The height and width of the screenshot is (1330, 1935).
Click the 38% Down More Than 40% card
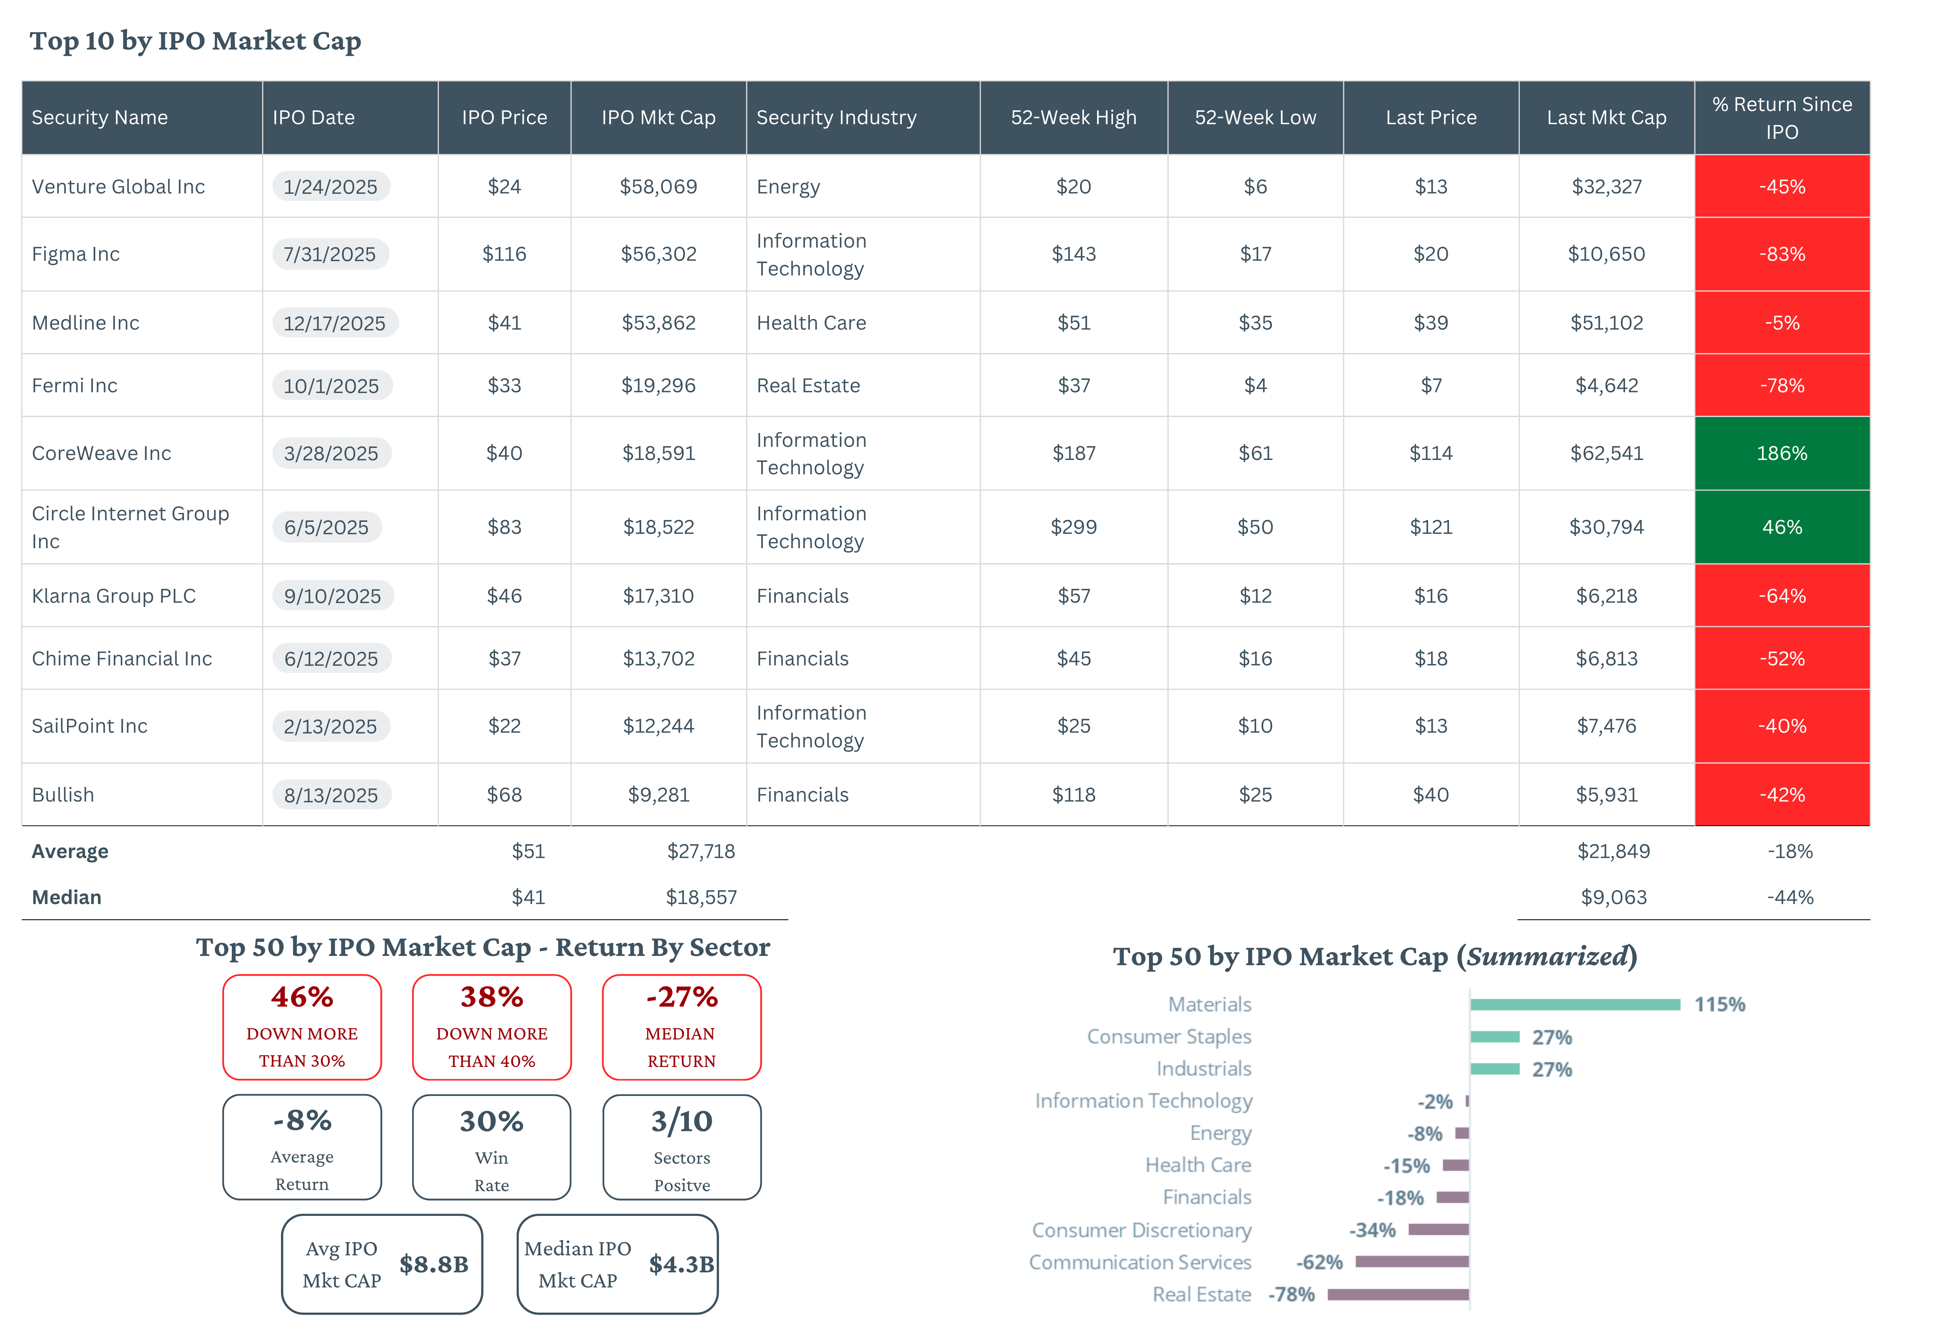492,1027
